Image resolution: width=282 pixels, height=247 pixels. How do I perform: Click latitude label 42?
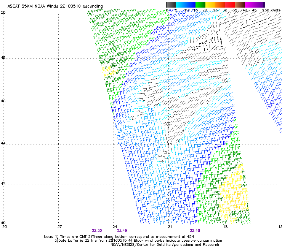[3, 184]
